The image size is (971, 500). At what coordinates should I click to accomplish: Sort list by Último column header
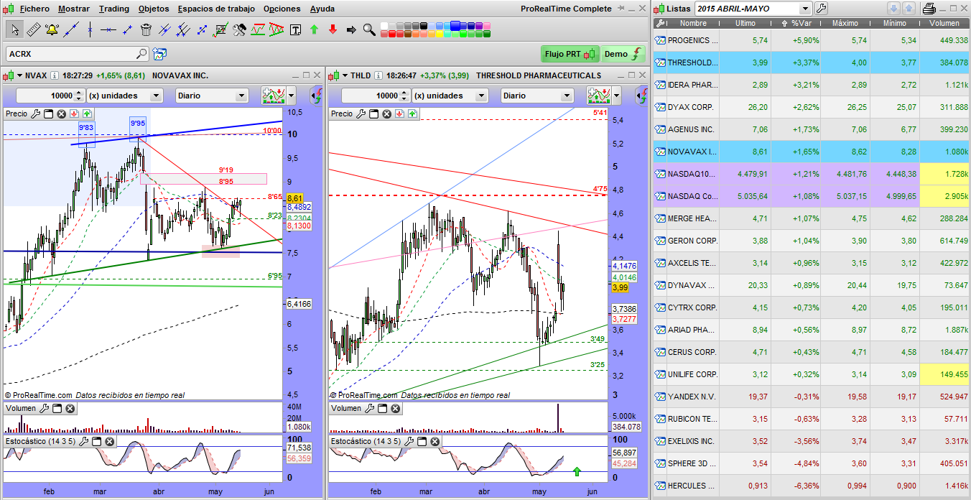pyautogui.click(x=745, y=23)
